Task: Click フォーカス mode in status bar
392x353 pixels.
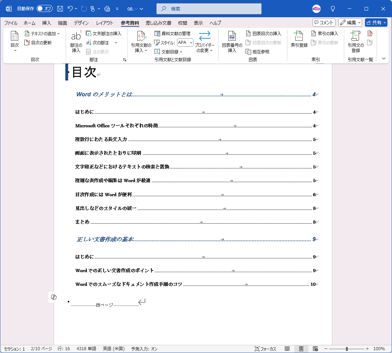Action: pos(265,349)
